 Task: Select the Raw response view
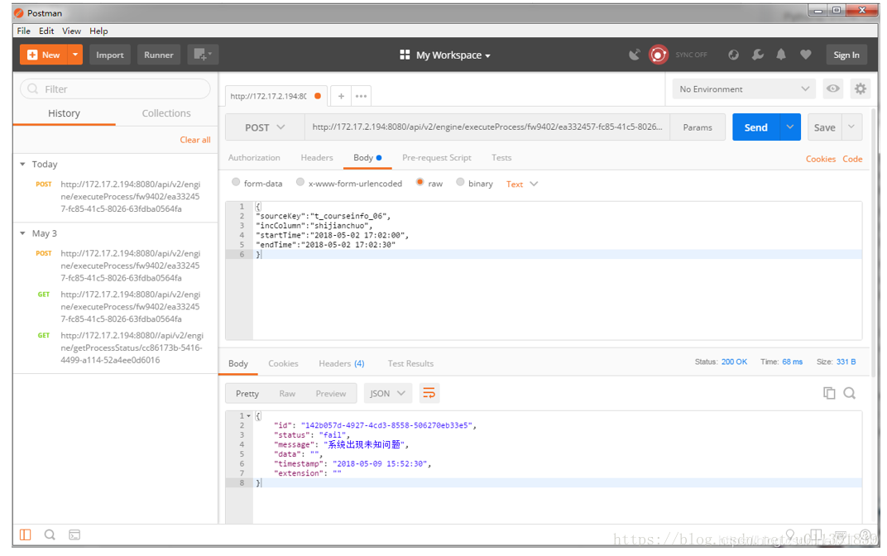[287, 393]
